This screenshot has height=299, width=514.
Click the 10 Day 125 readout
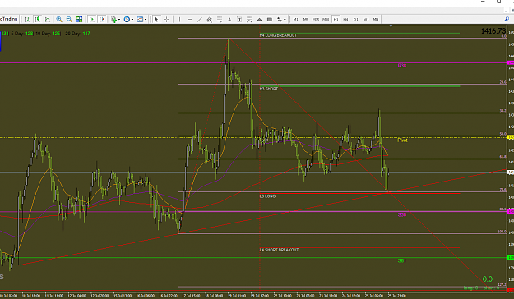coord(48,34)
